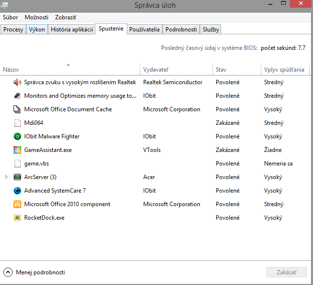Image resolution: width=313 pixels, height=285 pixels.
Task: Click the ArcServer icon
Action: [17, 177]
